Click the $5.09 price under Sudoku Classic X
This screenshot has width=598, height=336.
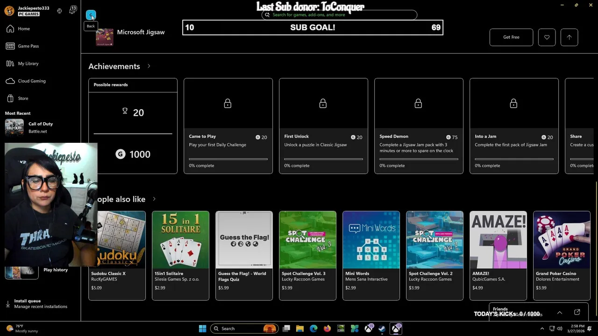(96, 288)
